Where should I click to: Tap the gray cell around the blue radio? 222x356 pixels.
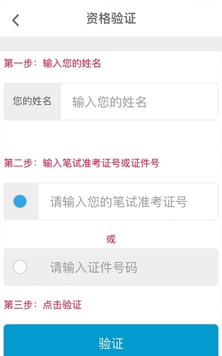pyautogui.click(x=21, y=202)
